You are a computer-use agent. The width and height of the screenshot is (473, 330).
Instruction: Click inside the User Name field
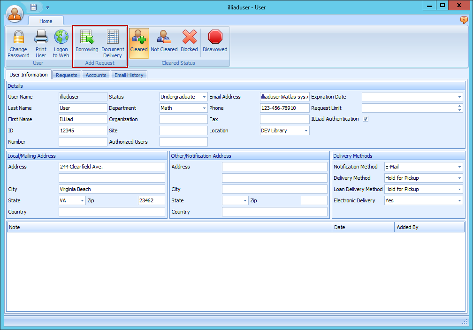pos(83,97)
